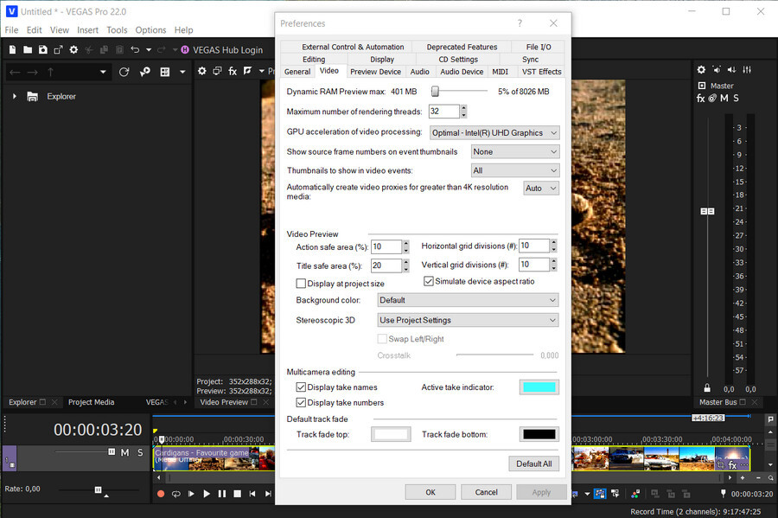Viewport: 778px width, 518px height.
Task: Create a new project with toolbar icon
Action: coord(12,49)
